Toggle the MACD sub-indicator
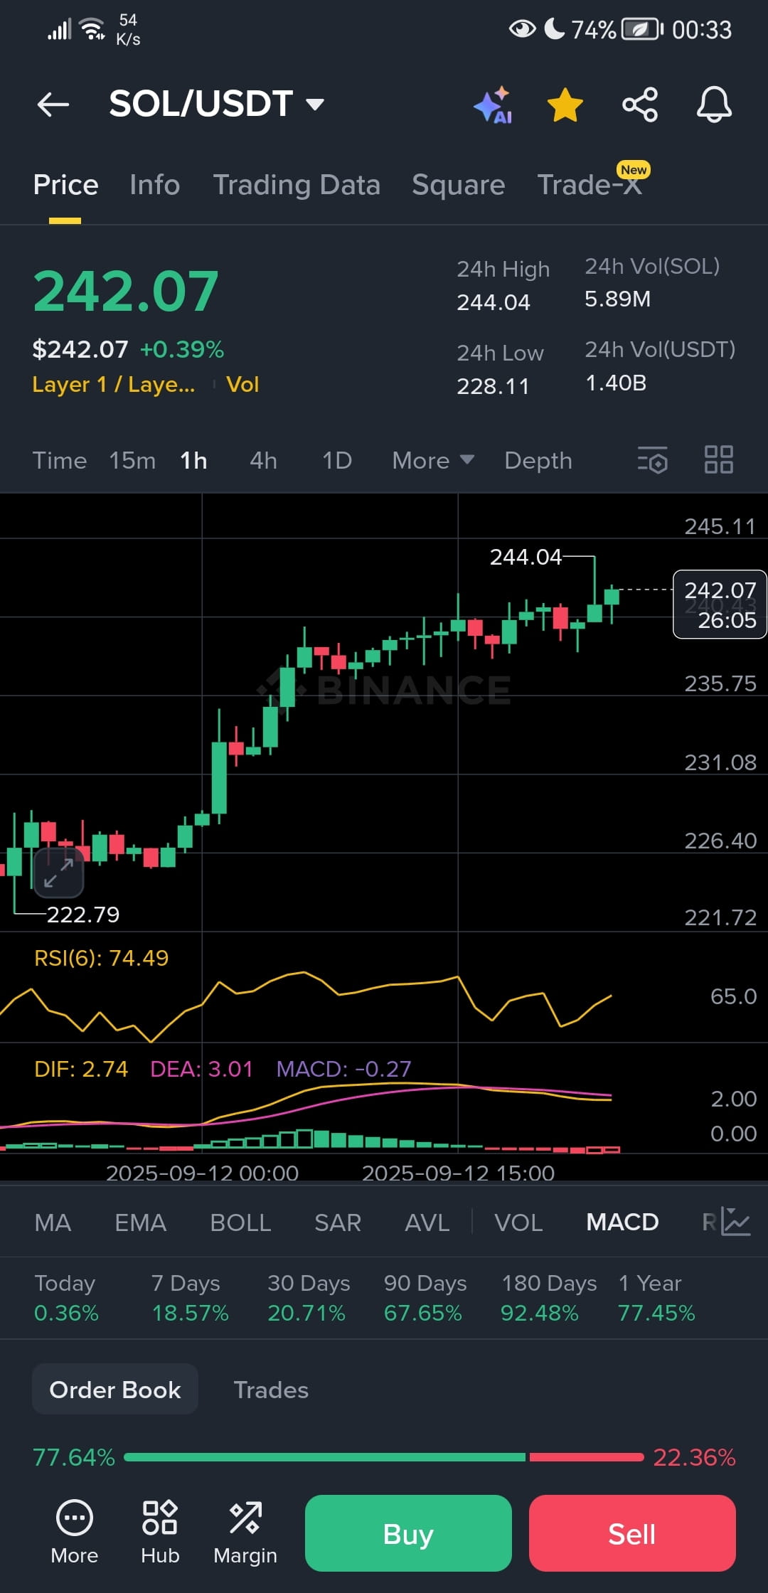This screenshot has height=1593, width=768. coord(622,1222)
